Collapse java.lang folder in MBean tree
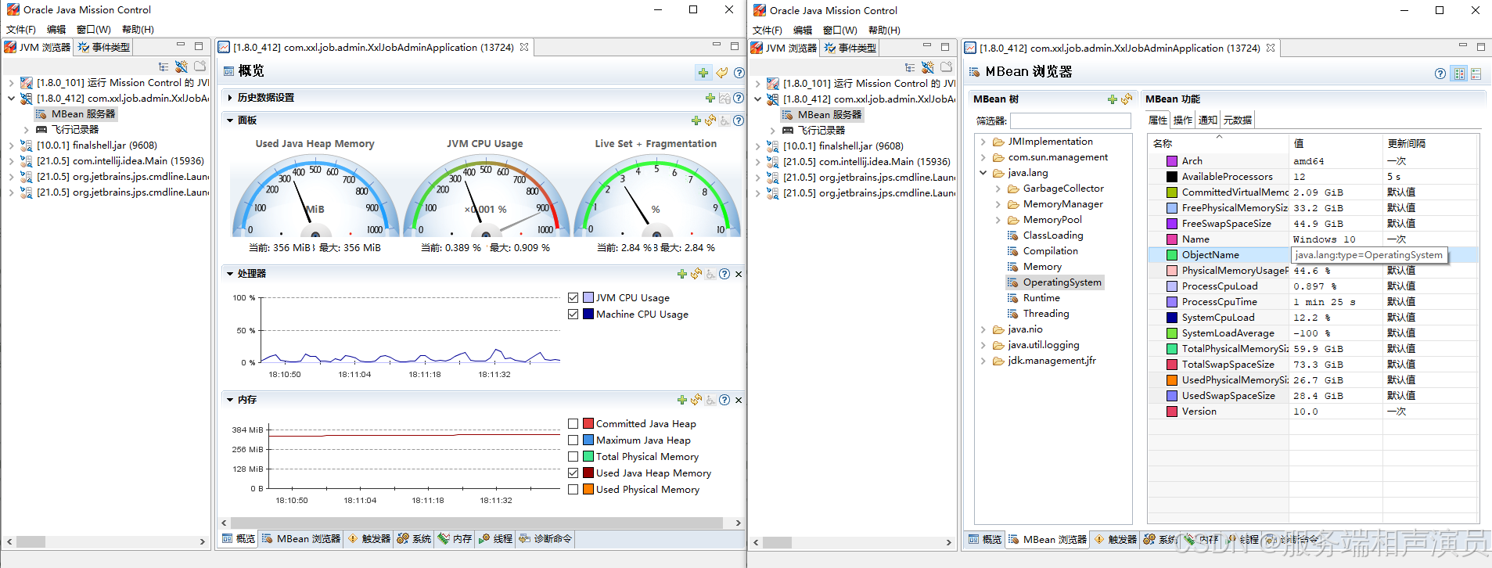The width and height of the screenshot is (1492, 568). point(983,173)
